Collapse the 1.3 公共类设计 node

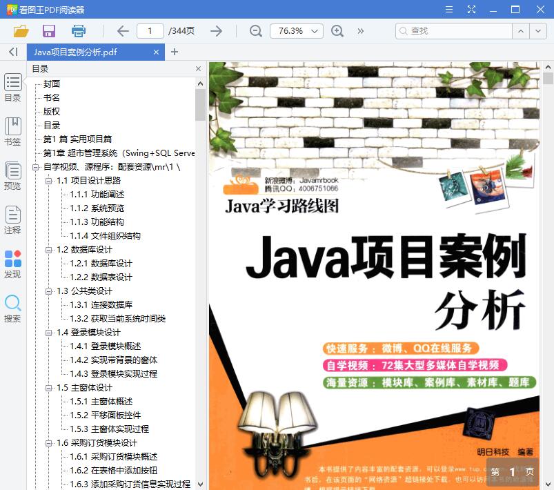pos(48,291)
